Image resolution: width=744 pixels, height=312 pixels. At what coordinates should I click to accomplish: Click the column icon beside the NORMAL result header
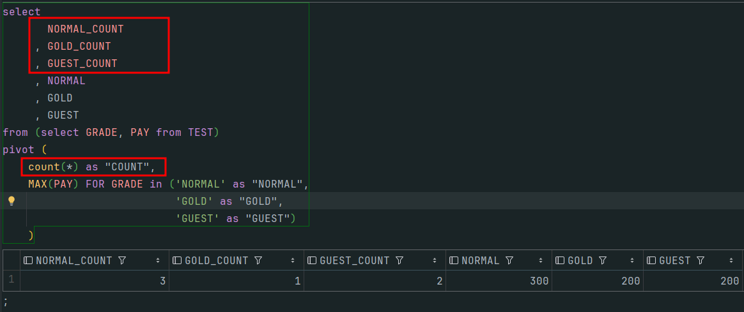pos(454,260)
